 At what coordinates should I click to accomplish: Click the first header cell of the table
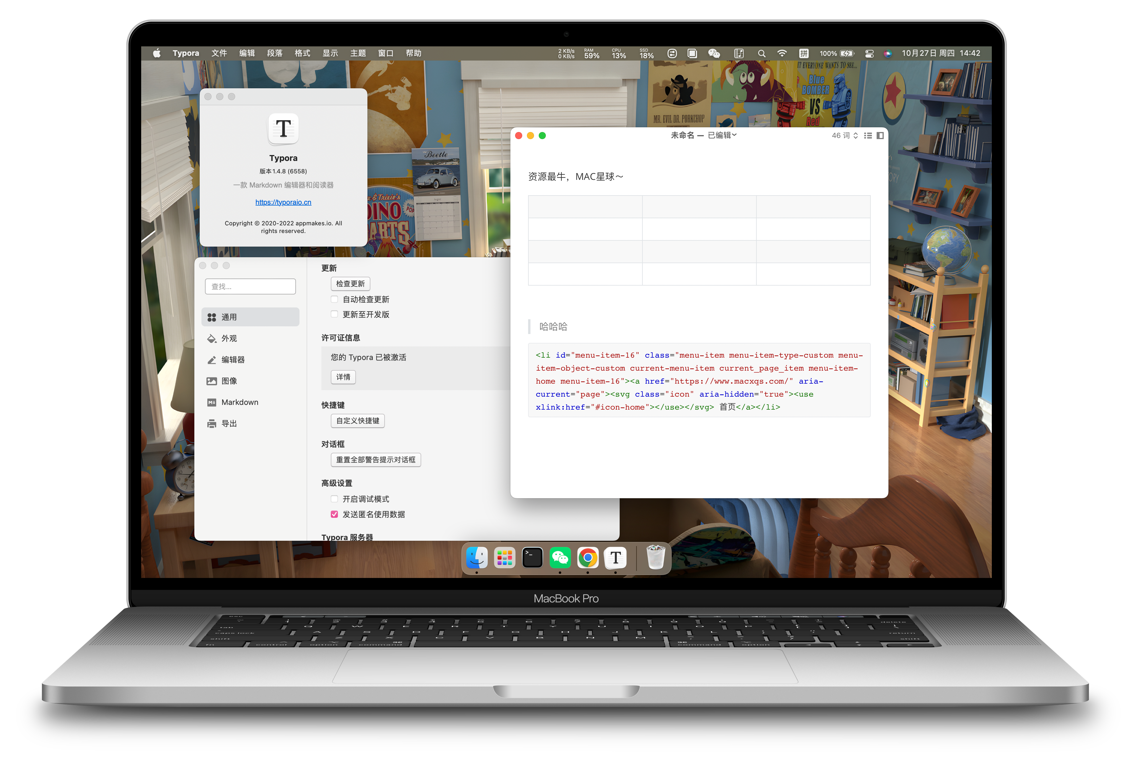tap(585, 207)
